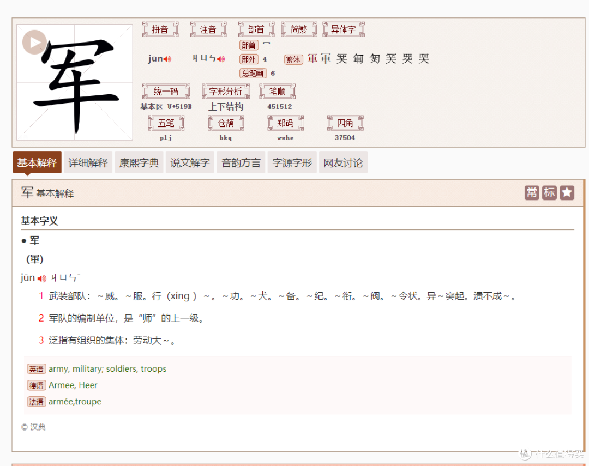589x466 pixels.
Task: Open the second variant 軍 in gray
Action: [325, 58]
